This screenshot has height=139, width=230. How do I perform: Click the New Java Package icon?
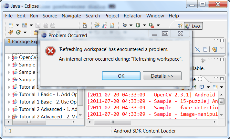(x=11, y=32)
